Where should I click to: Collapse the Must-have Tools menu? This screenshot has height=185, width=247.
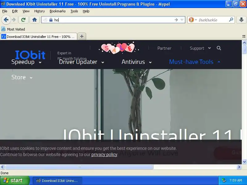pos(195,62)
